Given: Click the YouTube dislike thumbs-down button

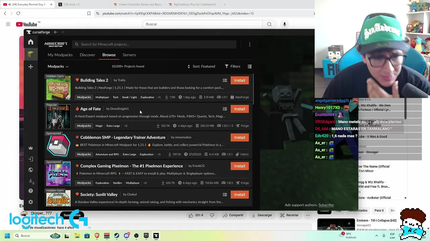Looking at the screenshot, I should click(x=212, y=215).
